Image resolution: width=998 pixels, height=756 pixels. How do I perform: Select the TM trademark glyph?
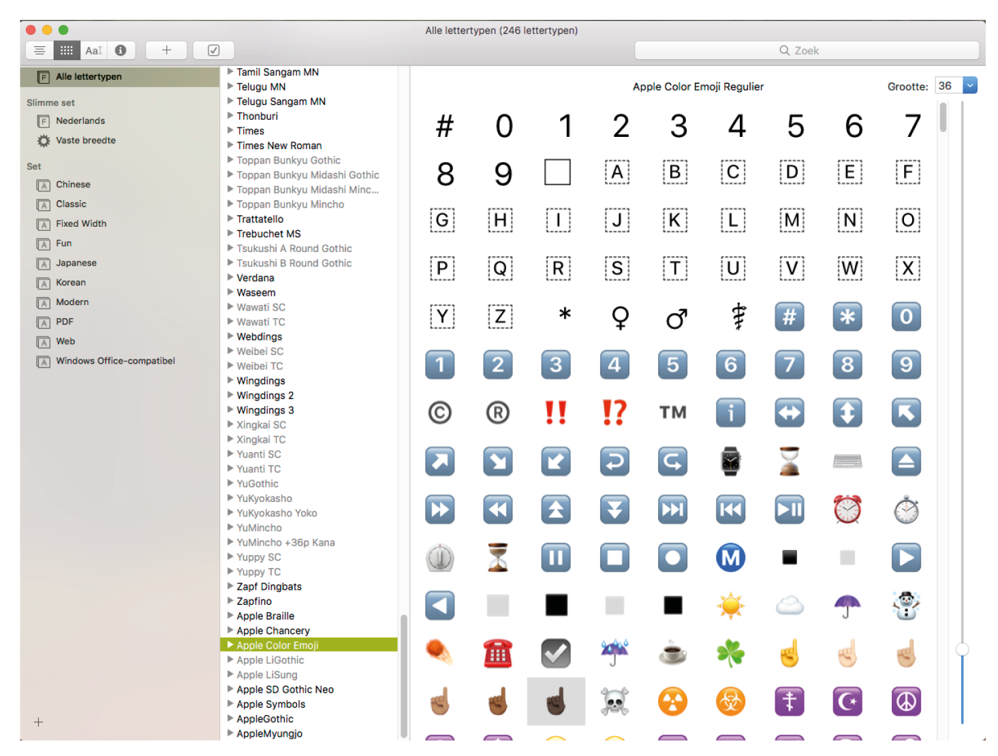(673, 413)
